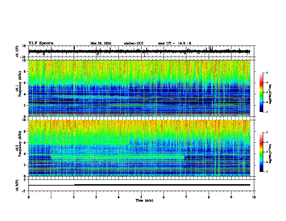Click the "station=OUI" header label
The width and height of the screenshot is (286, 221).
tap(134, 43)
